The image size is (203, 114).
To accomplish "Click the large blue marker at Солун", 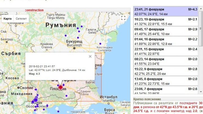I will 36,100.
